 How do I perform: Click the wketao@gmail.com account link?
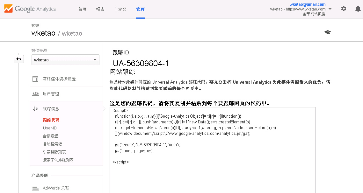(x=308, y=4)
